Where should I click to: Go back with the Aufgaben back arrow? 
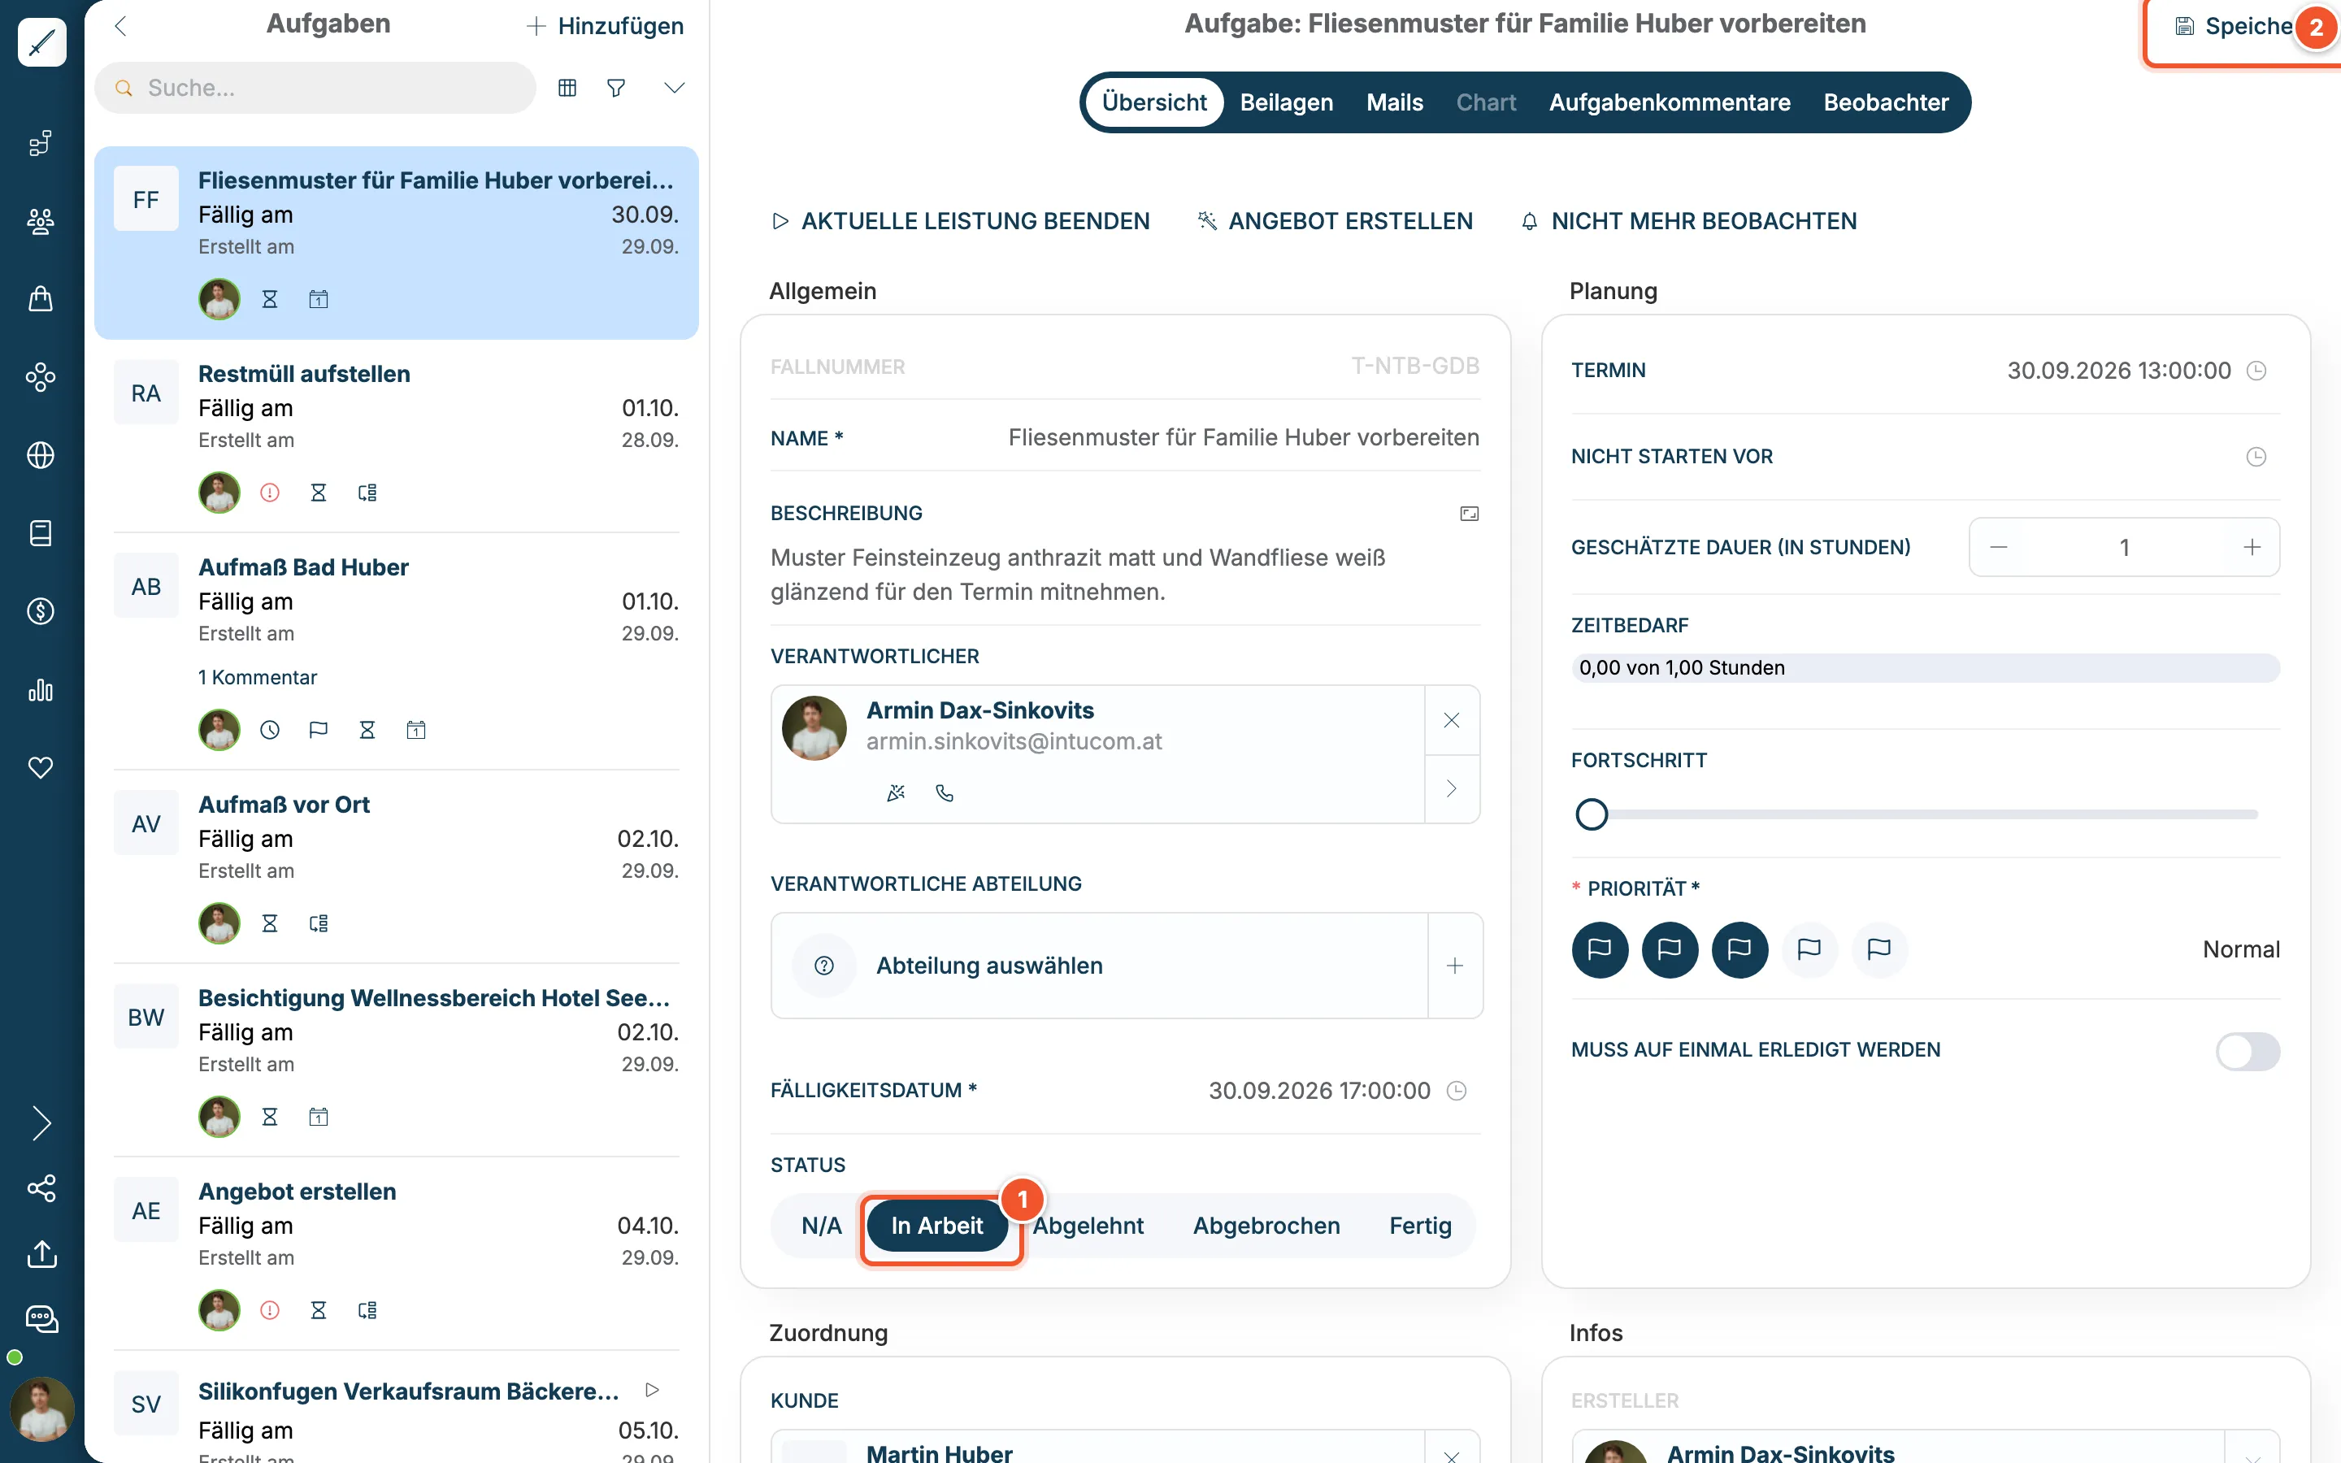121,26
